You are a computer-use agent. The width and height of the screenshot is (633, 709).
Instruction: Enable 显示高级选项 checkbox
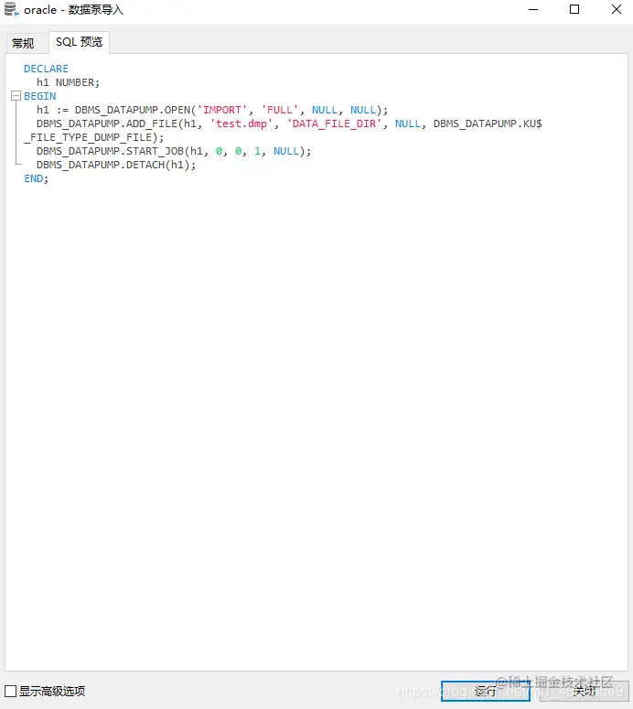pos(10,691)
